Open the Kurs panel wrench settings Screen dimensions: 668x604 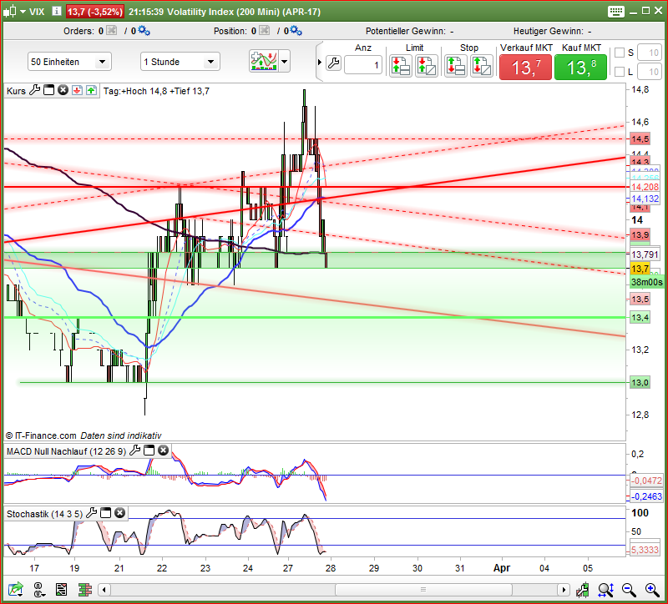click(34, 90)
